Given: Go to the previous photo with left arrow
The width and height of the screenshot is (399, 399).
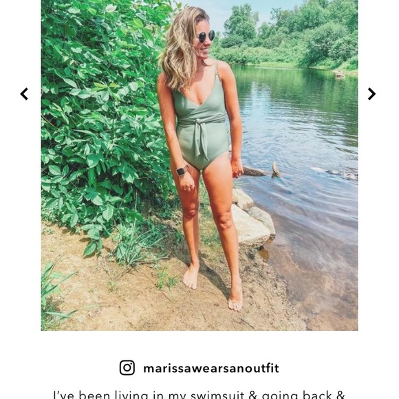Looking at the screenshot, I should pyautogui.click(x=24, y=94).
